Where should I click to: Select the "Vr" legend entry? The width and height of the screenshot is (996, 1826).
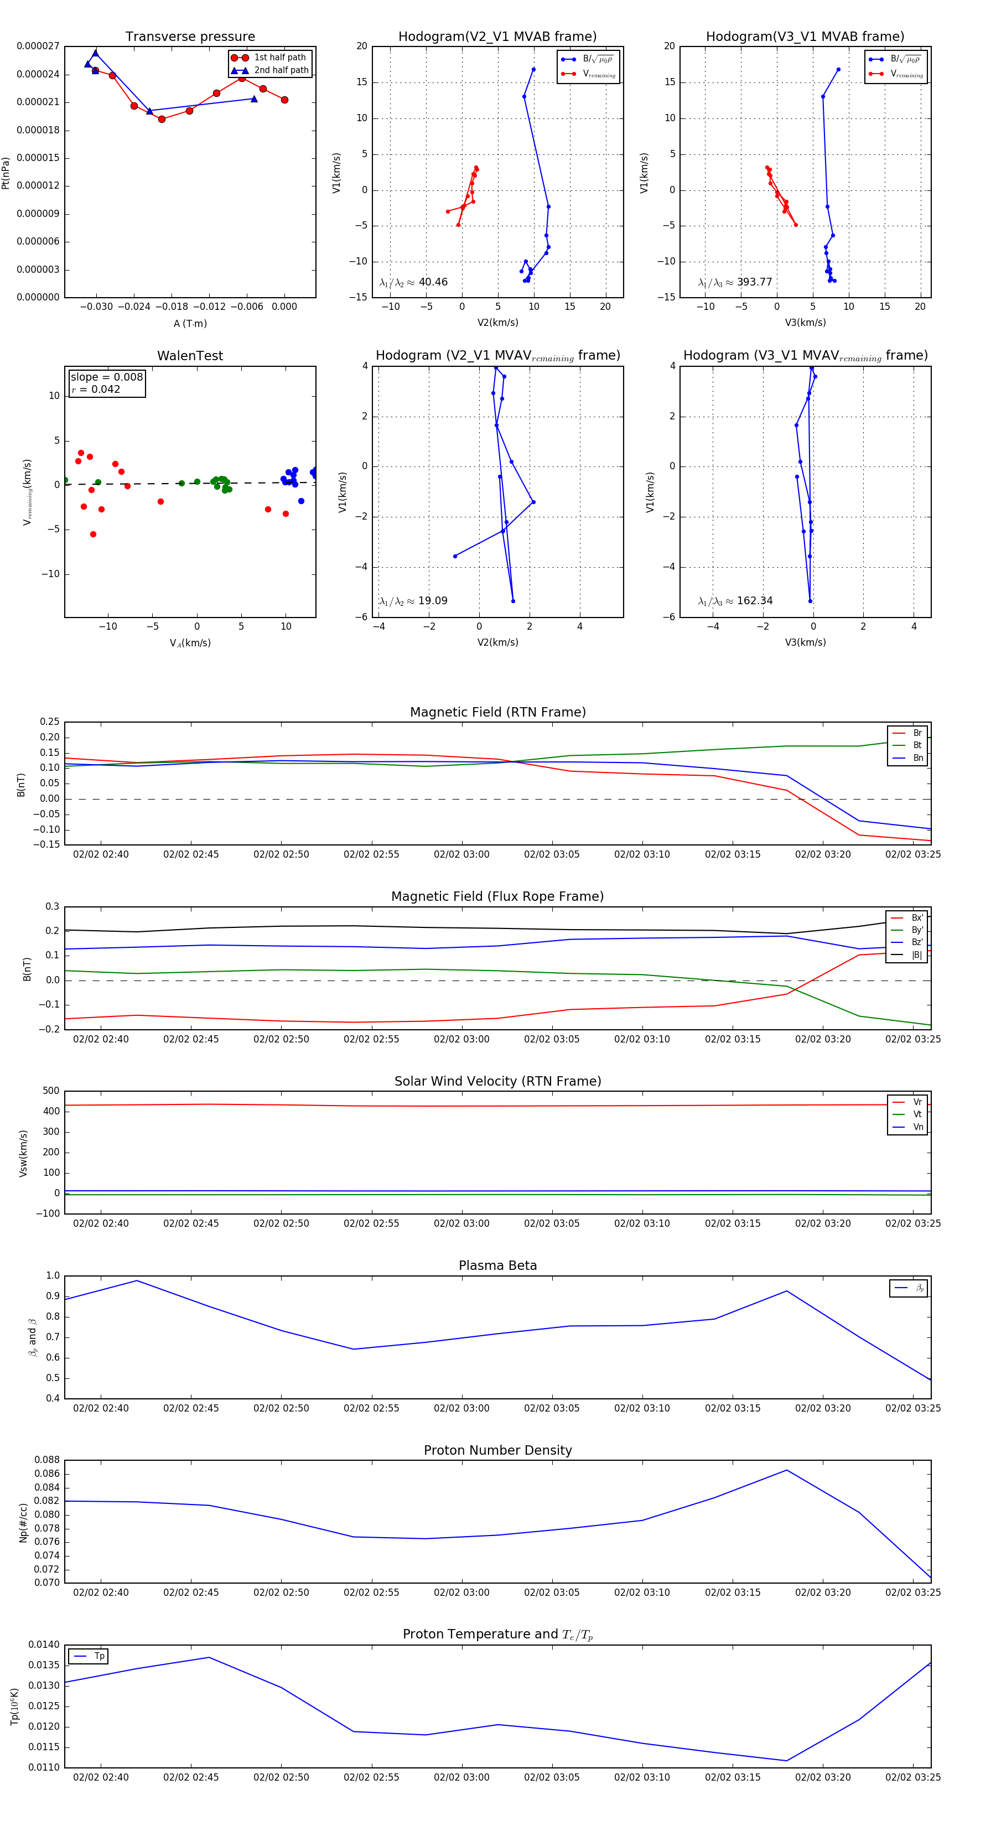coord(907,1102)
